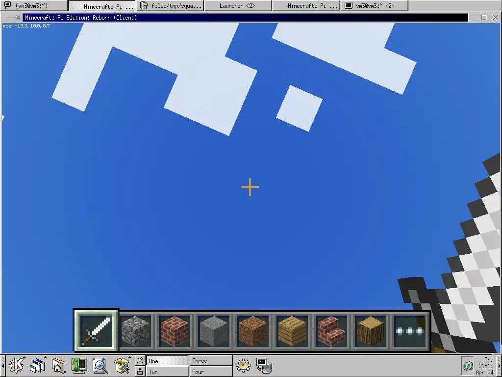
Task: Open the window menu dash on Minecraft titlebar
Action: click(x=7, y=18)
